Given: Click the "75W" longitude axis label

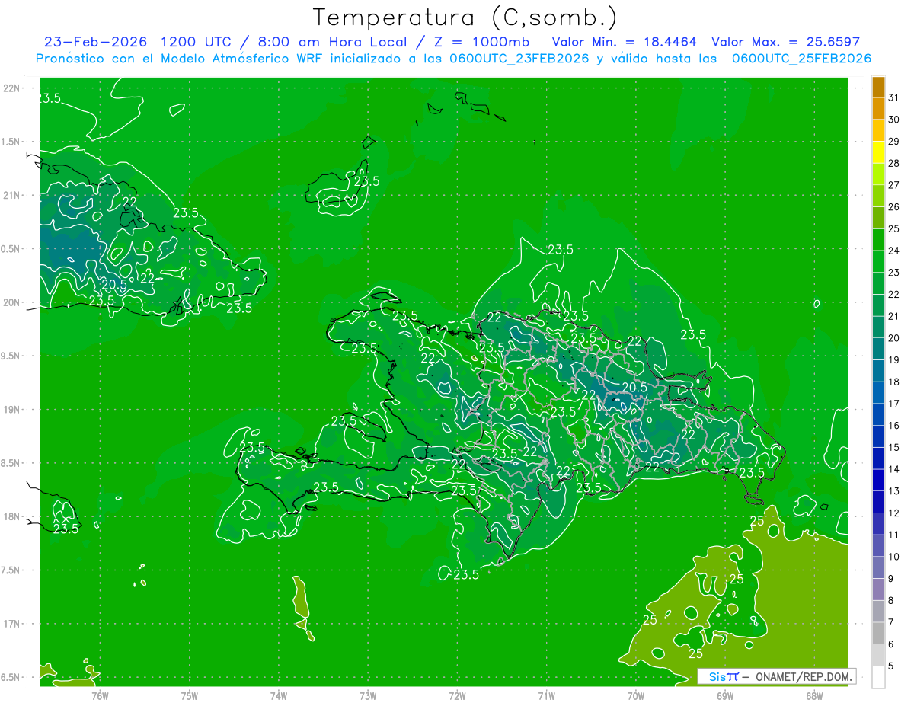Looking at the screenshot, I should point(190,695).
